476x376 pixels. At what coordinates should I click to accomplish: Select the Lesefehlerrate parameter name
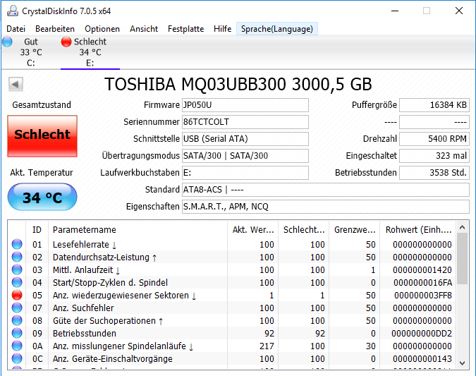(85, 245)
